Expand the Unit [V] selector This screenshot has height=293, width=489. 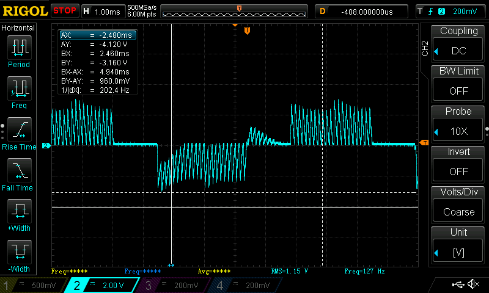click(458, 243)
